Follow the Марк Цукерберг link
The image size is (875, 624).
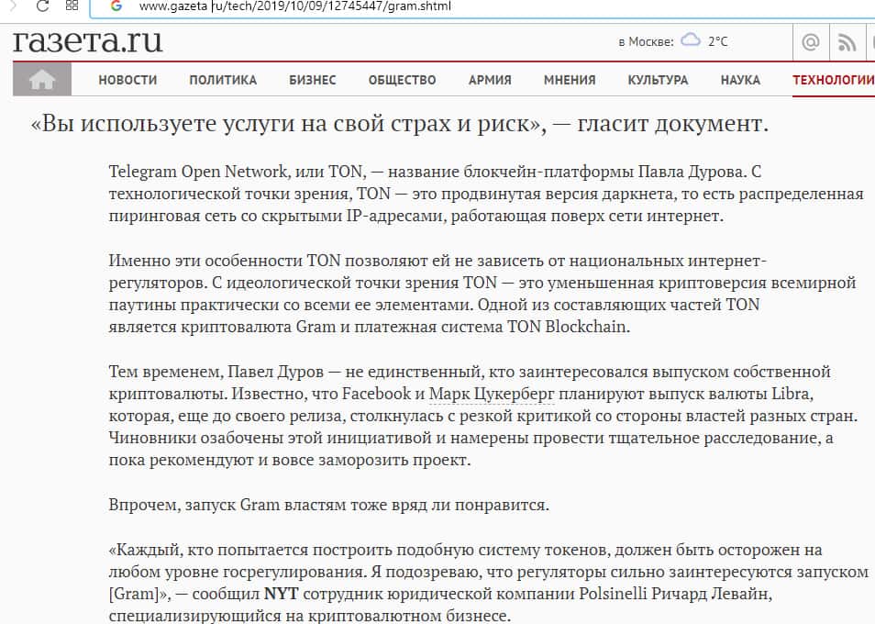click(x=492, y=394)
